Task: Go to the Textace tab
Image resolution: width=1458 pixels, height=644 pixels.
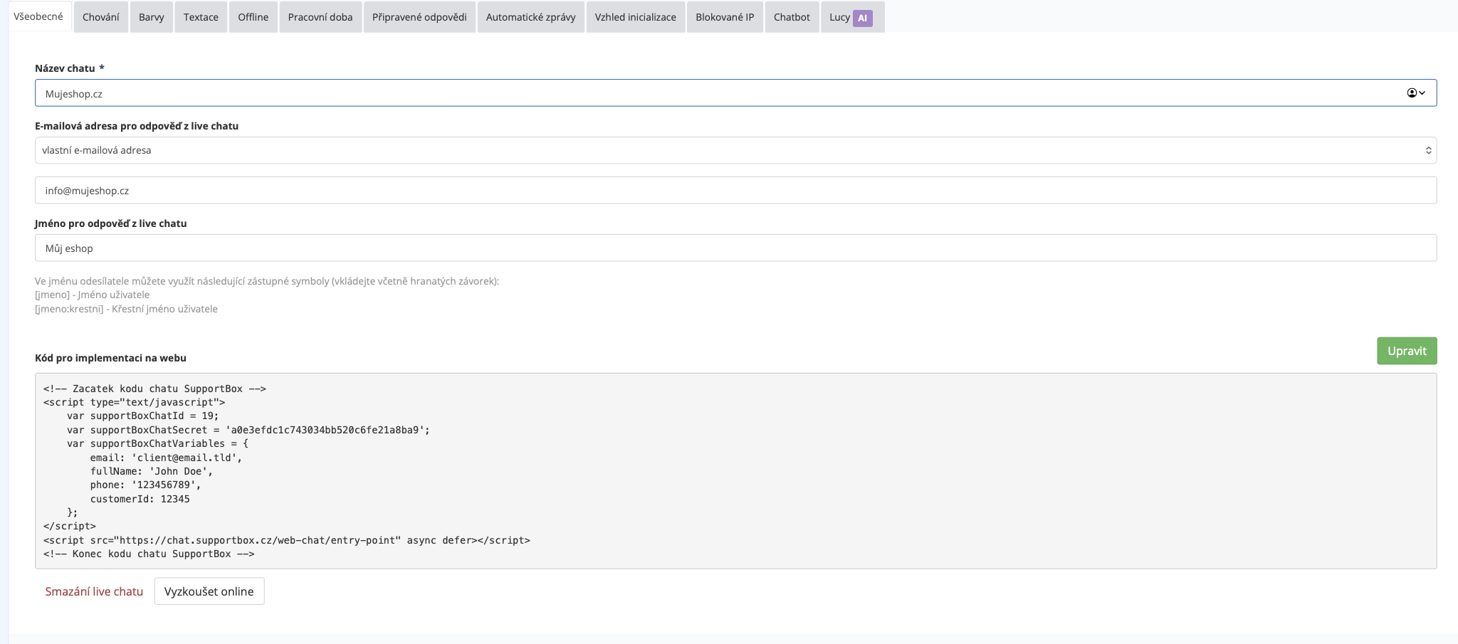Action: pos(201,17)
